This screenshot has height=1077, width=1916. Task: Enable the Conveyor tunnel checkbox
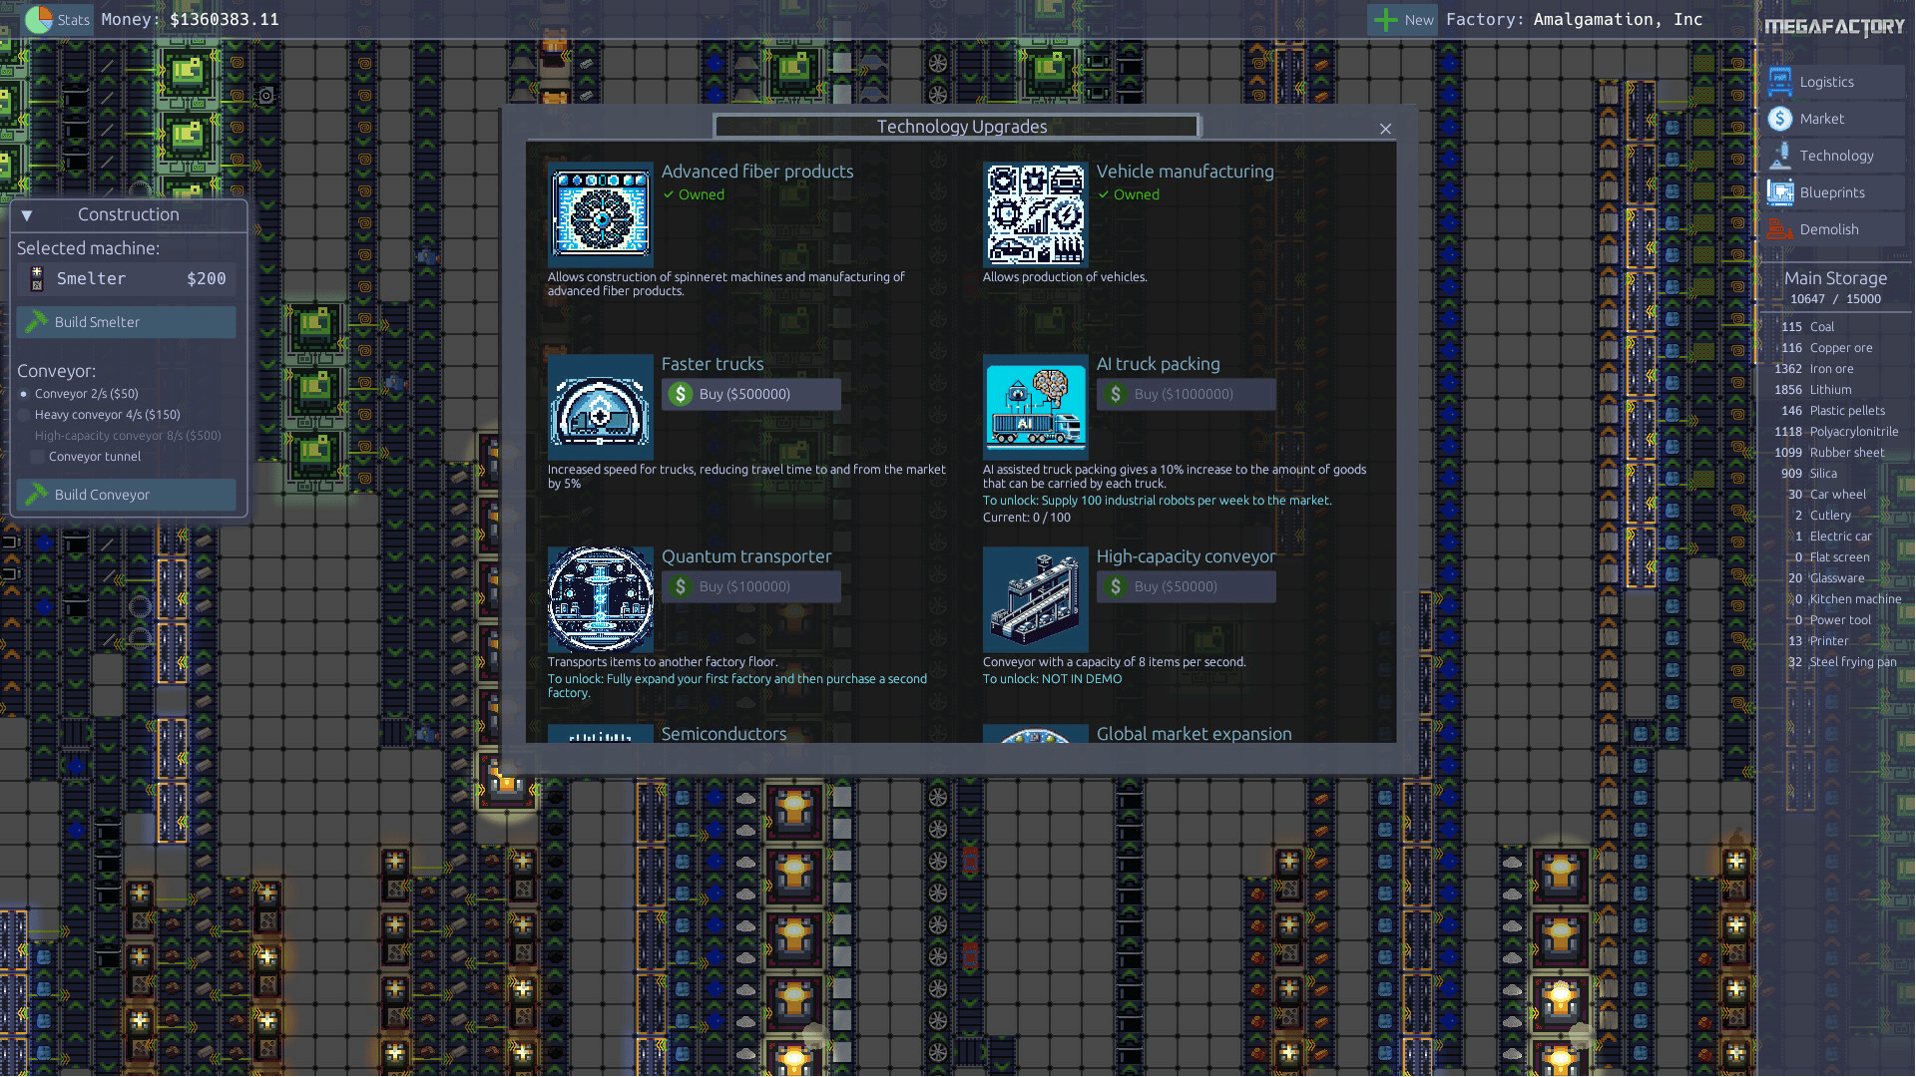pyautogui.click(x=38, y=457)
